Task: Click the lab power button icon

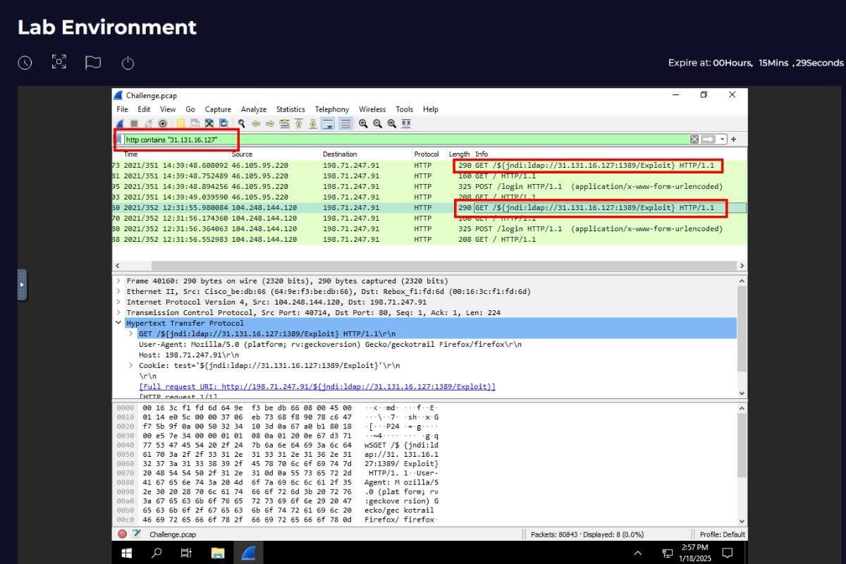Action: point(128,63)
